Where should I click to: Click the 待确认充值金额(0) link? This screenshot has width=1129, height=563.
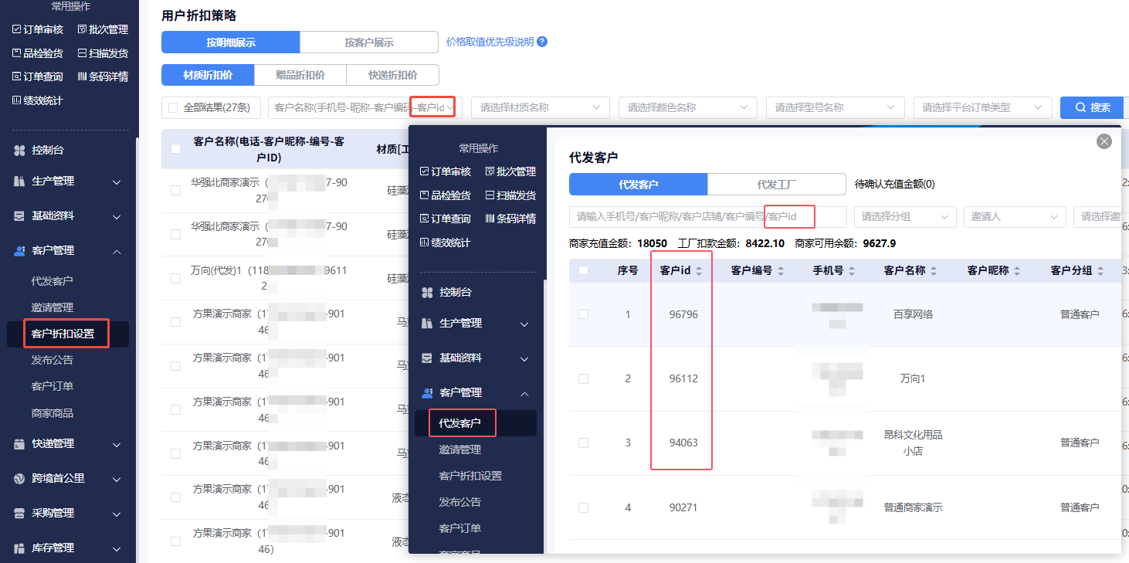coord(894,185)
